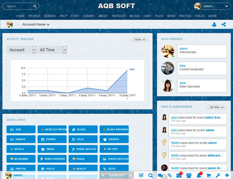This screenshot has height=179, width=233.
Task: Click the SITES quick link button
Action: click(x=114, y=169)
